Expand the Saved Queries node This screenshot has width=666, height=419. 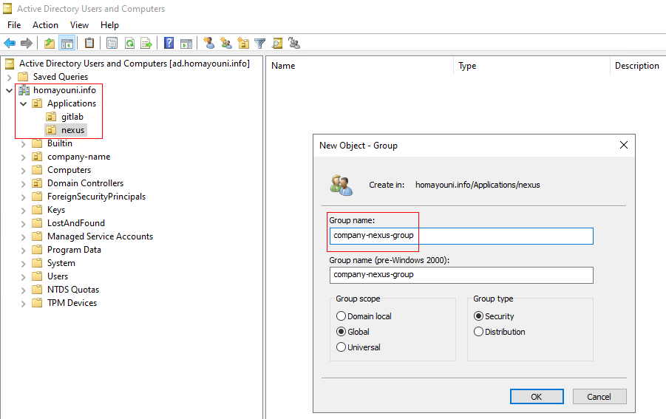tap(10, 78)
